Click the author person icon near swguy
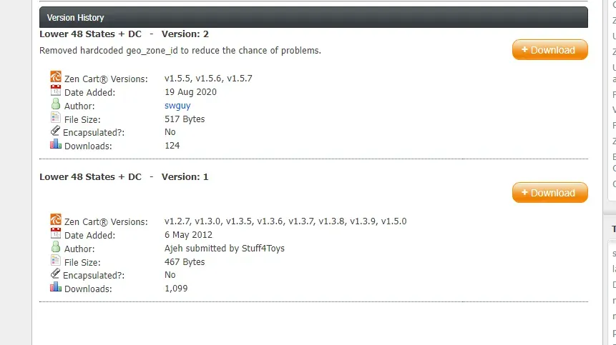The height and width of the screenshot is (345, 616). 56,104
